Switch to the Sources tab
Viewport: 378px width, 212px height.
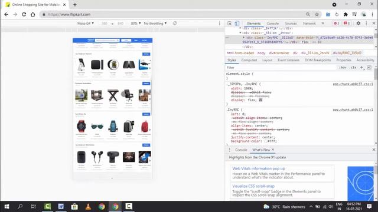click(x=291, y=24)
